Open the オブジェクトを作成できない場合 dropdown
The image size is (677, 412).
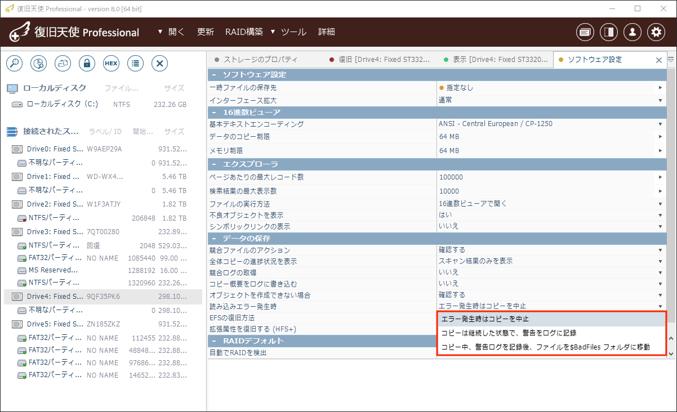(x=660, y=295)
